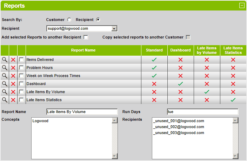
Task: Tick checkbox for Problem Hours row
Action: pyautogui.click(x=21, y=68)
